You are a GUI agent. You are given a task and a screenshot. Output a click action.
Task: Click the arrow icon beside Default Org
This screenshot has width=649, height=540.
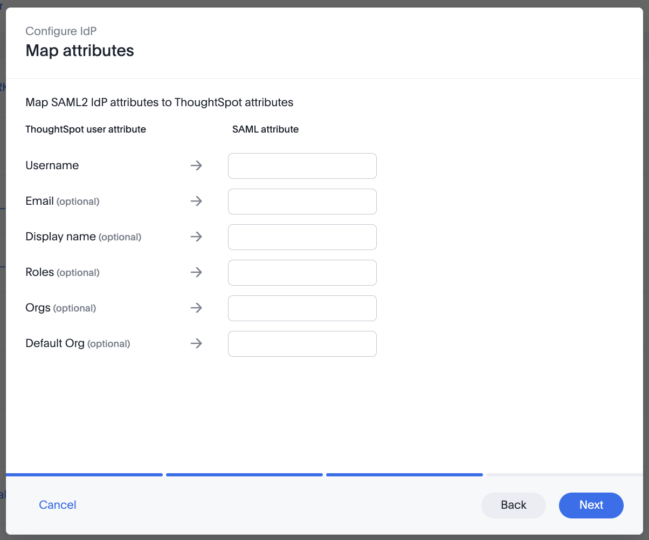click(196, 343)
